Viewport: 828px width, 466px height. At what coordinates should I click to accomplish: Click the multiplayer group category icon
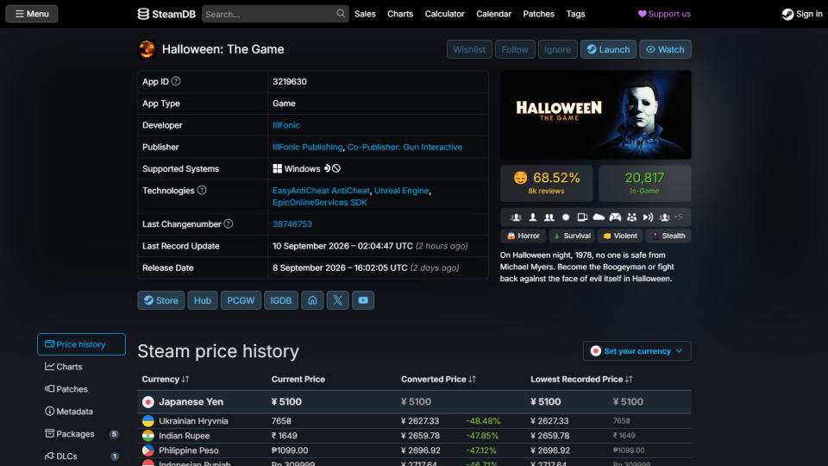(x=517, y=217)
